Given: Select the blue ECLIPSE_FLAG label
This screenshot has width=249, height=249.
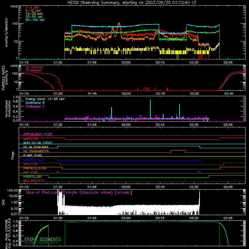Looking at the screenshot, I should [34, 160].
